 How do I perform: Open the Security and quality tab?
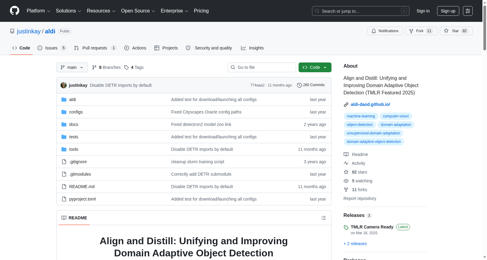coord(209,48)
